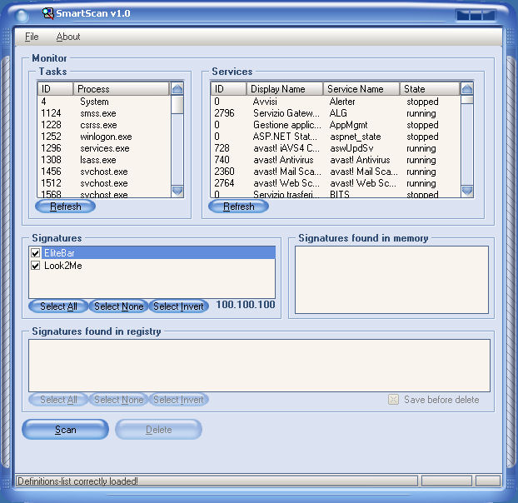
Task: Select the winlogon.exe process row
Action: [x=104, y=137]
